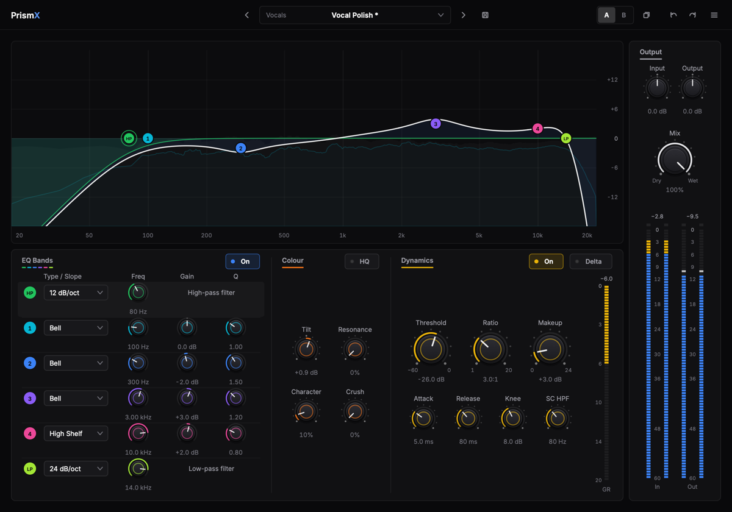Open the Vocal Polish preset dropdown
This screenshot has width=732, height=512.
[x=355, y=15]
